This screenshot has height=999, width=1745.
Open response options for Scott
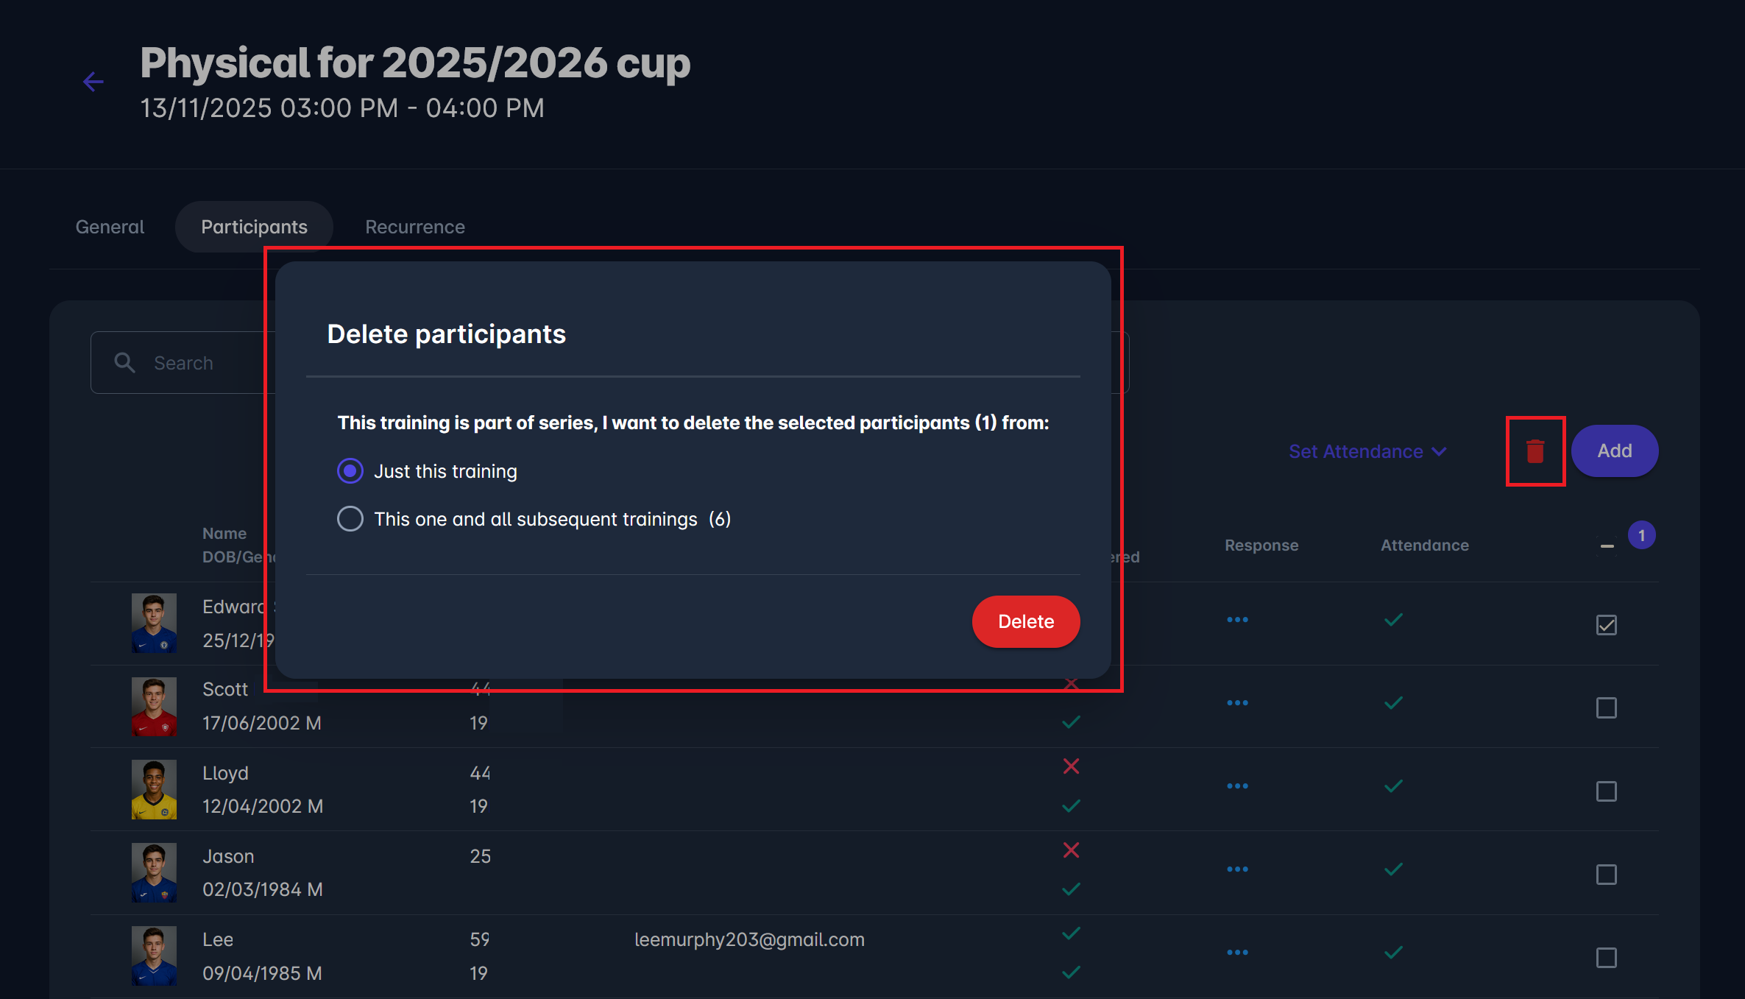pyautogui.click(x=1237, y=703)
